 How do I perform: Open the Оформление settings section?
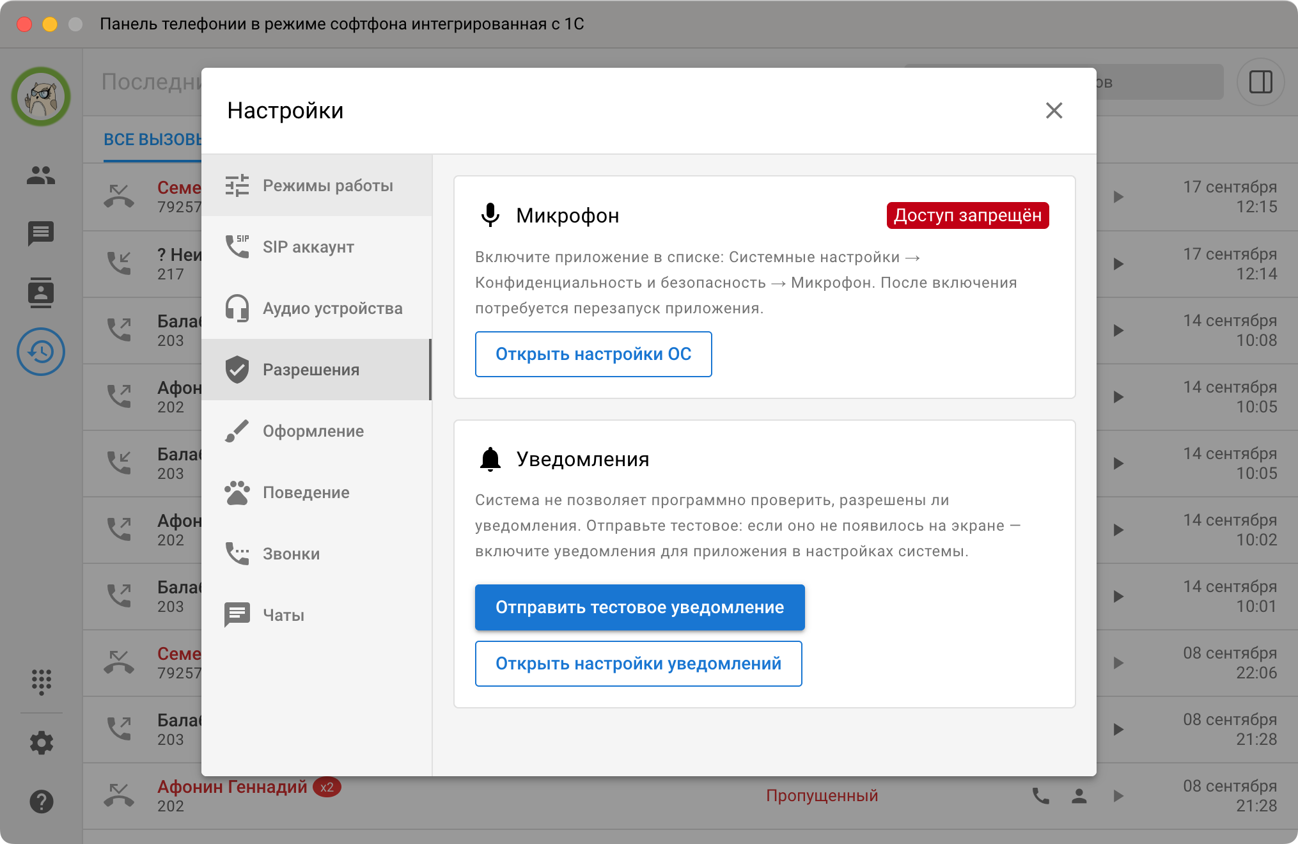click(317, 431)
